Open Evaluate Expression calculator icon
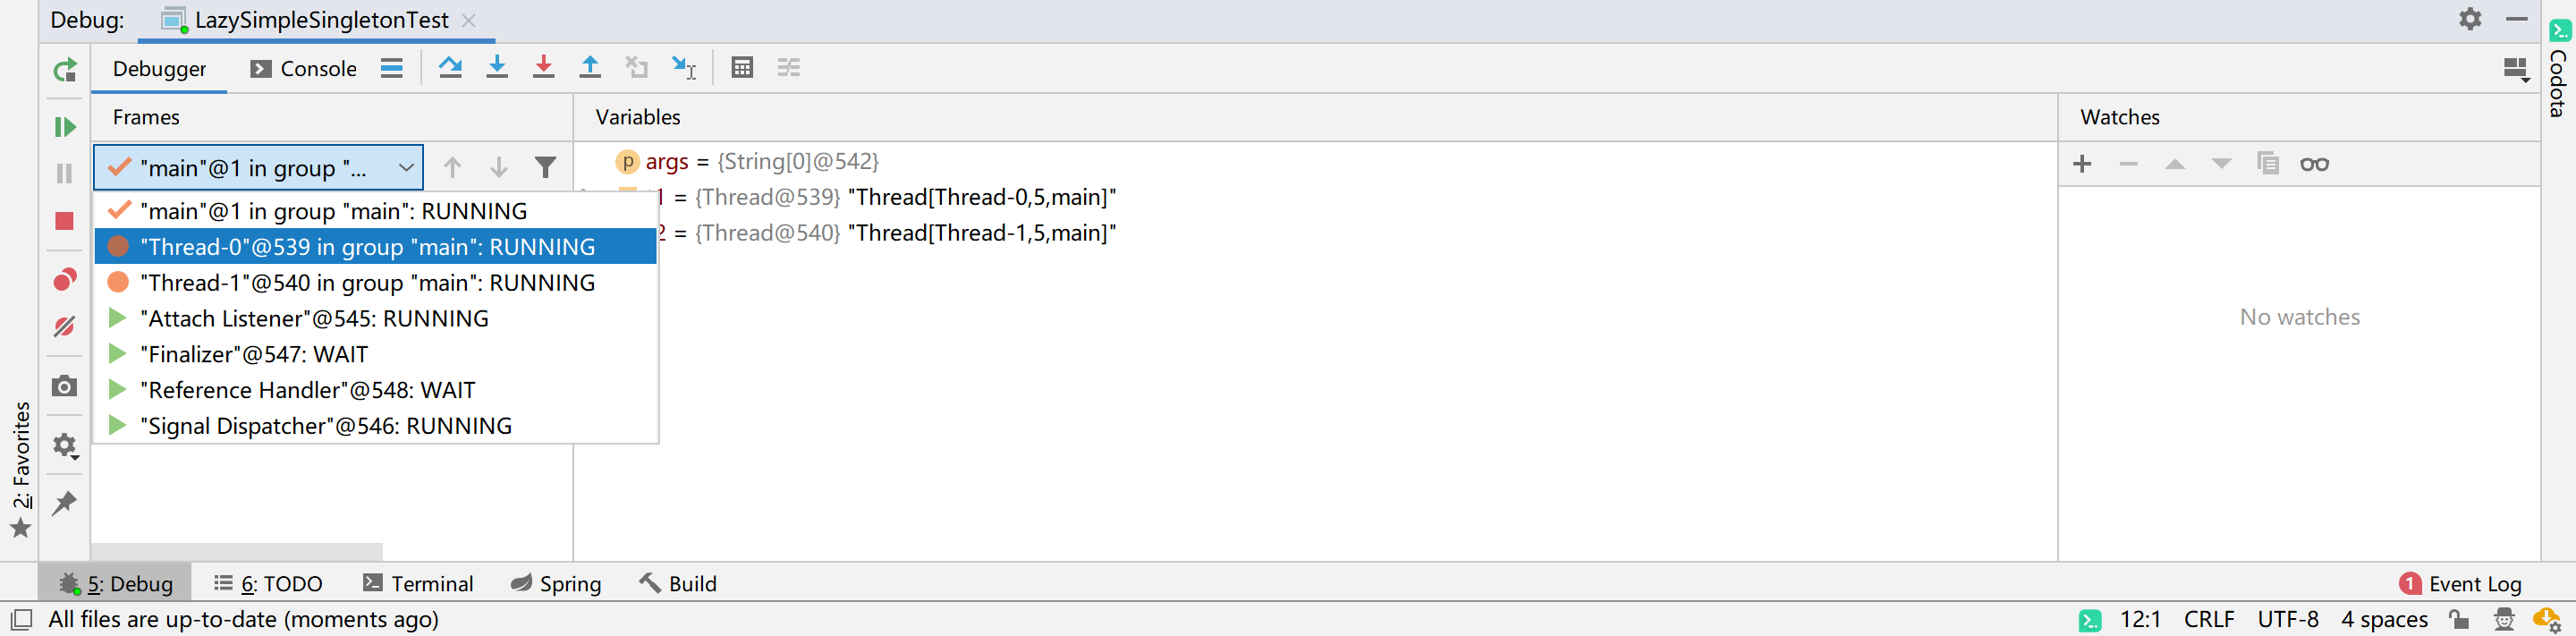Viewport: 2576px width, 636px height. click(x=742, y=68)
